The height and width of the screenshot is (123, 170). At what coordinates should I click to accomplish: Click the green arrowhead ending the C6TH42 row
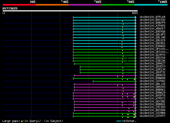[x=136, y=81]
